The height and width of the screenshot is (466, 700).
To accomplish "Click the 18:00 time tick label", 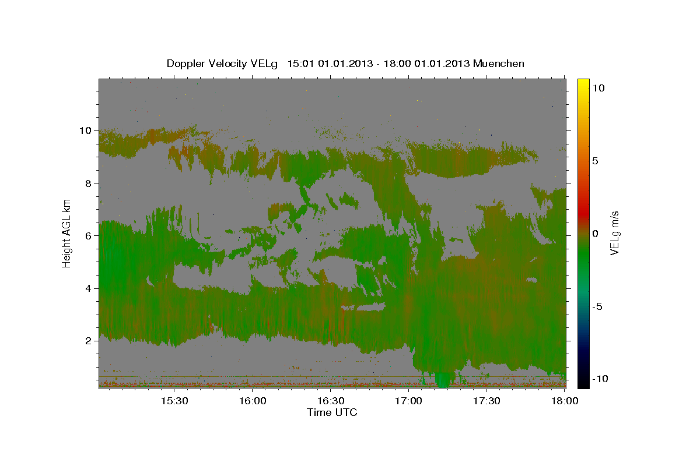I will [565, 401].
